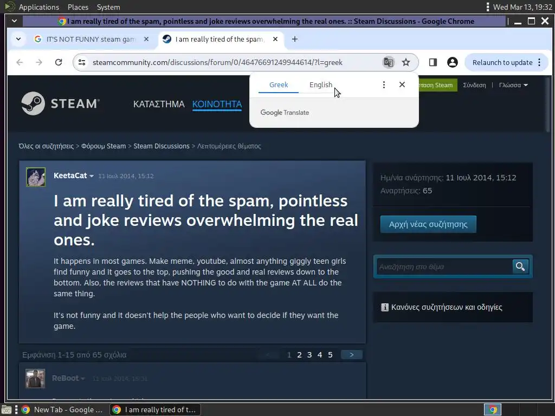Open window menu chevron in title bar
Viewport: 555px width, 416px height.
[15, 21]
